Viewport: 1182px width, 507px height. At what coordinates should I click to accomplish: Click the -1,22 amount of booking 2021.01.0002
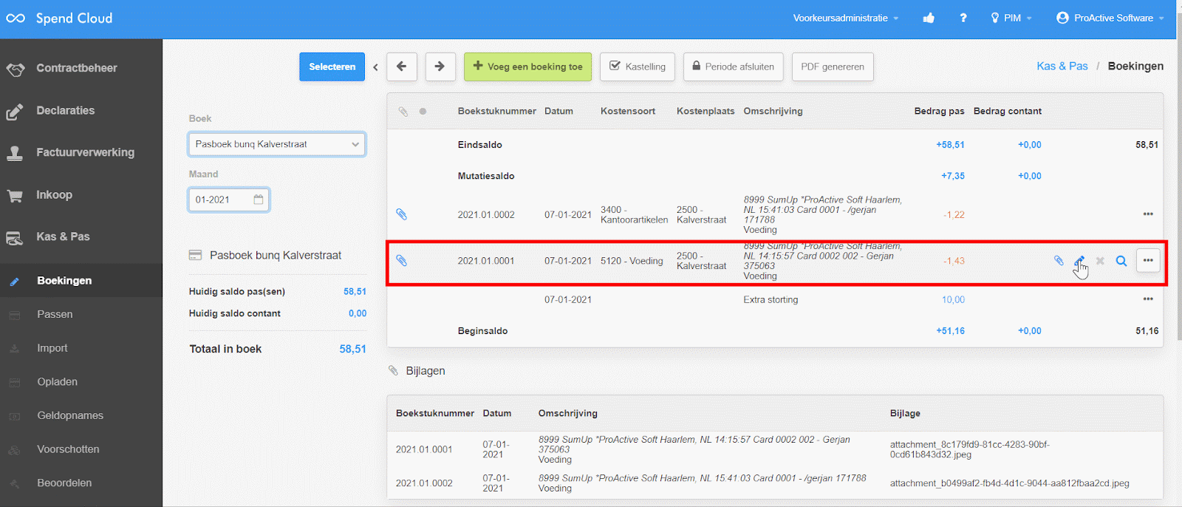pos(954,215)
